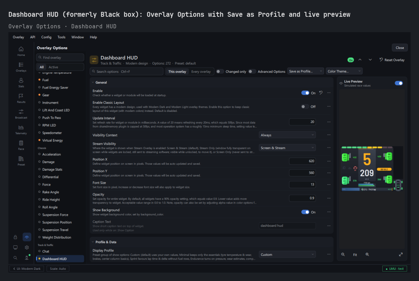
Task: Switch to the Active overlays tab
Action: [x=53, y=67]
